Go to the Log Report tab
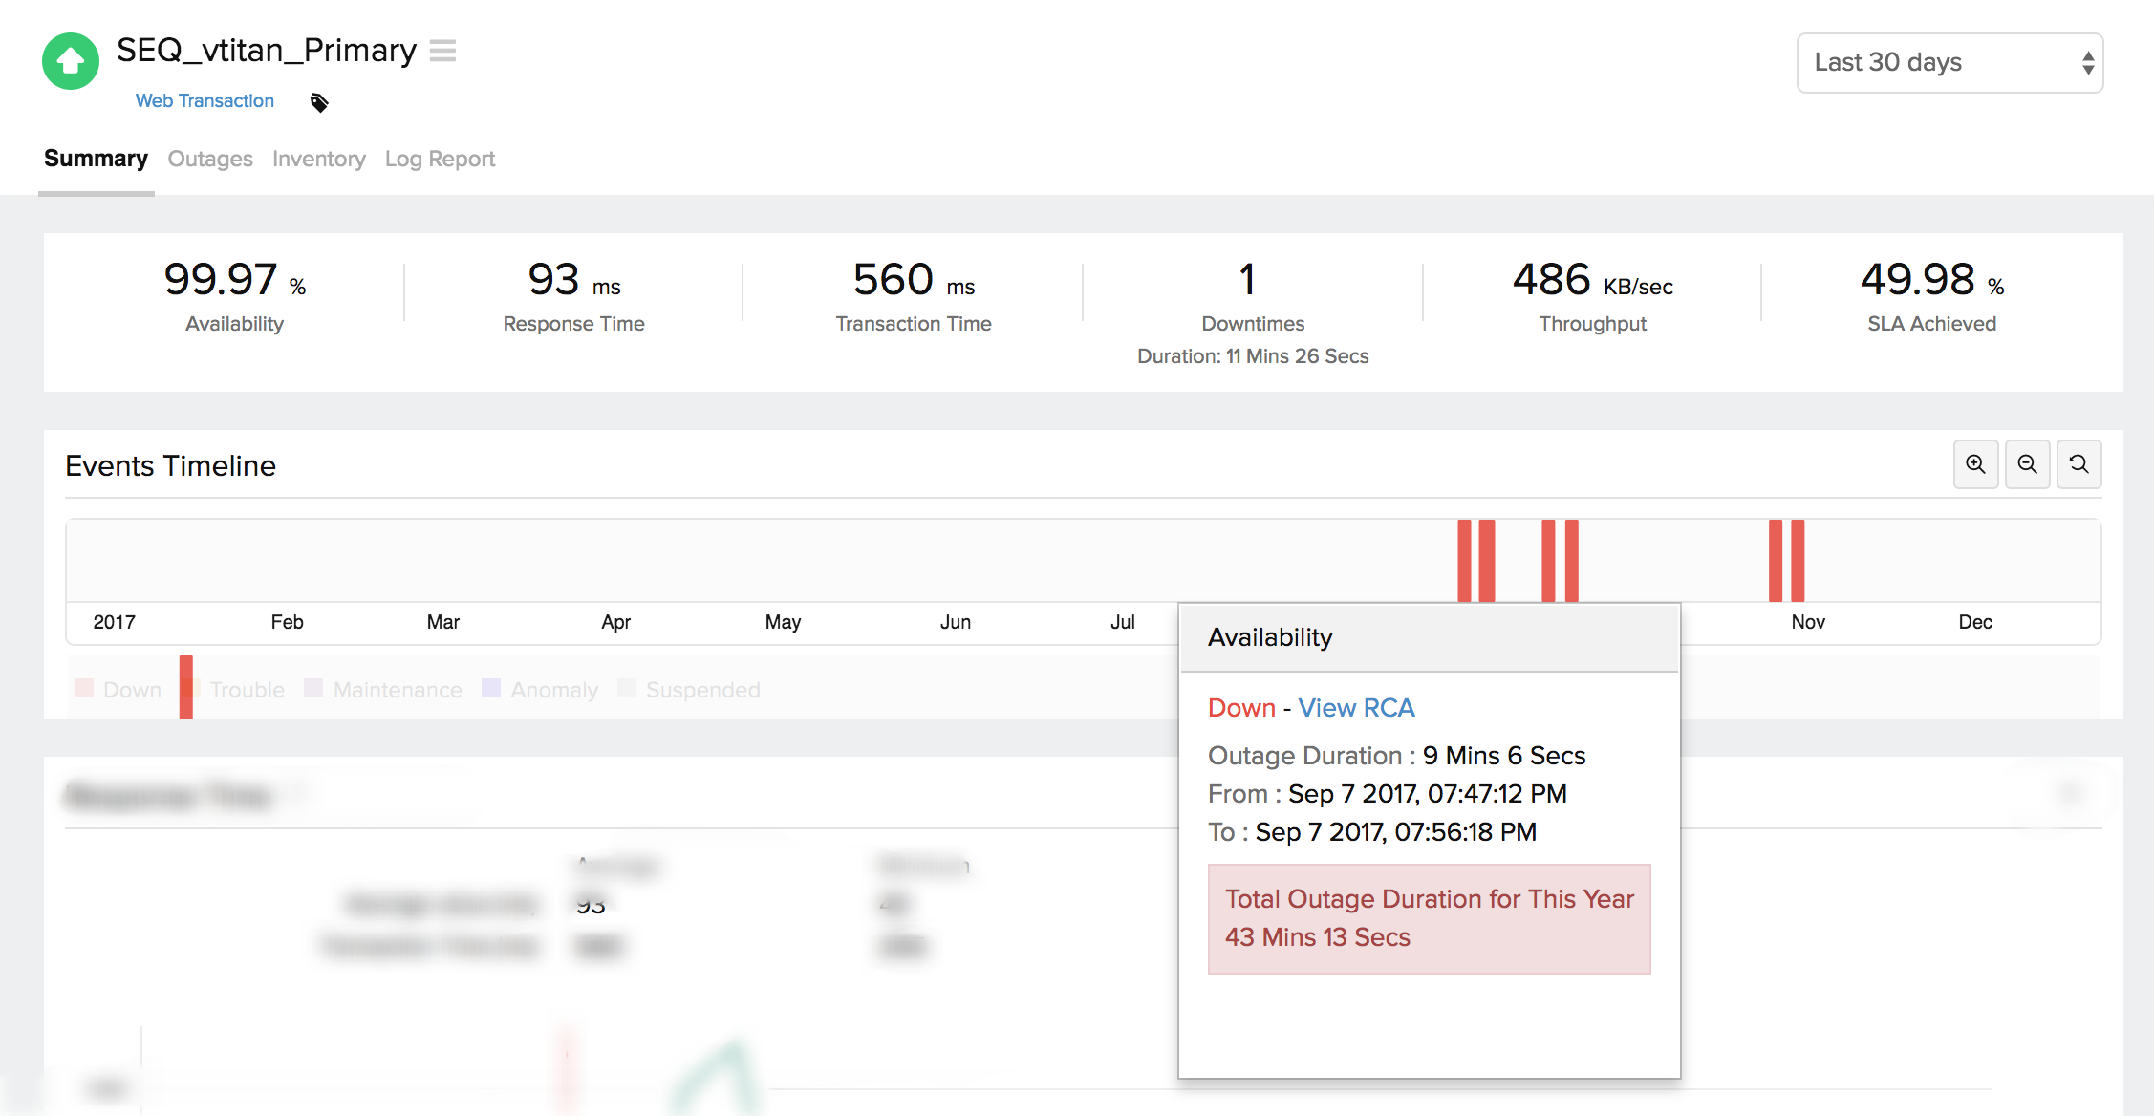The image size is (2154, 1116). tap(440, 159)
